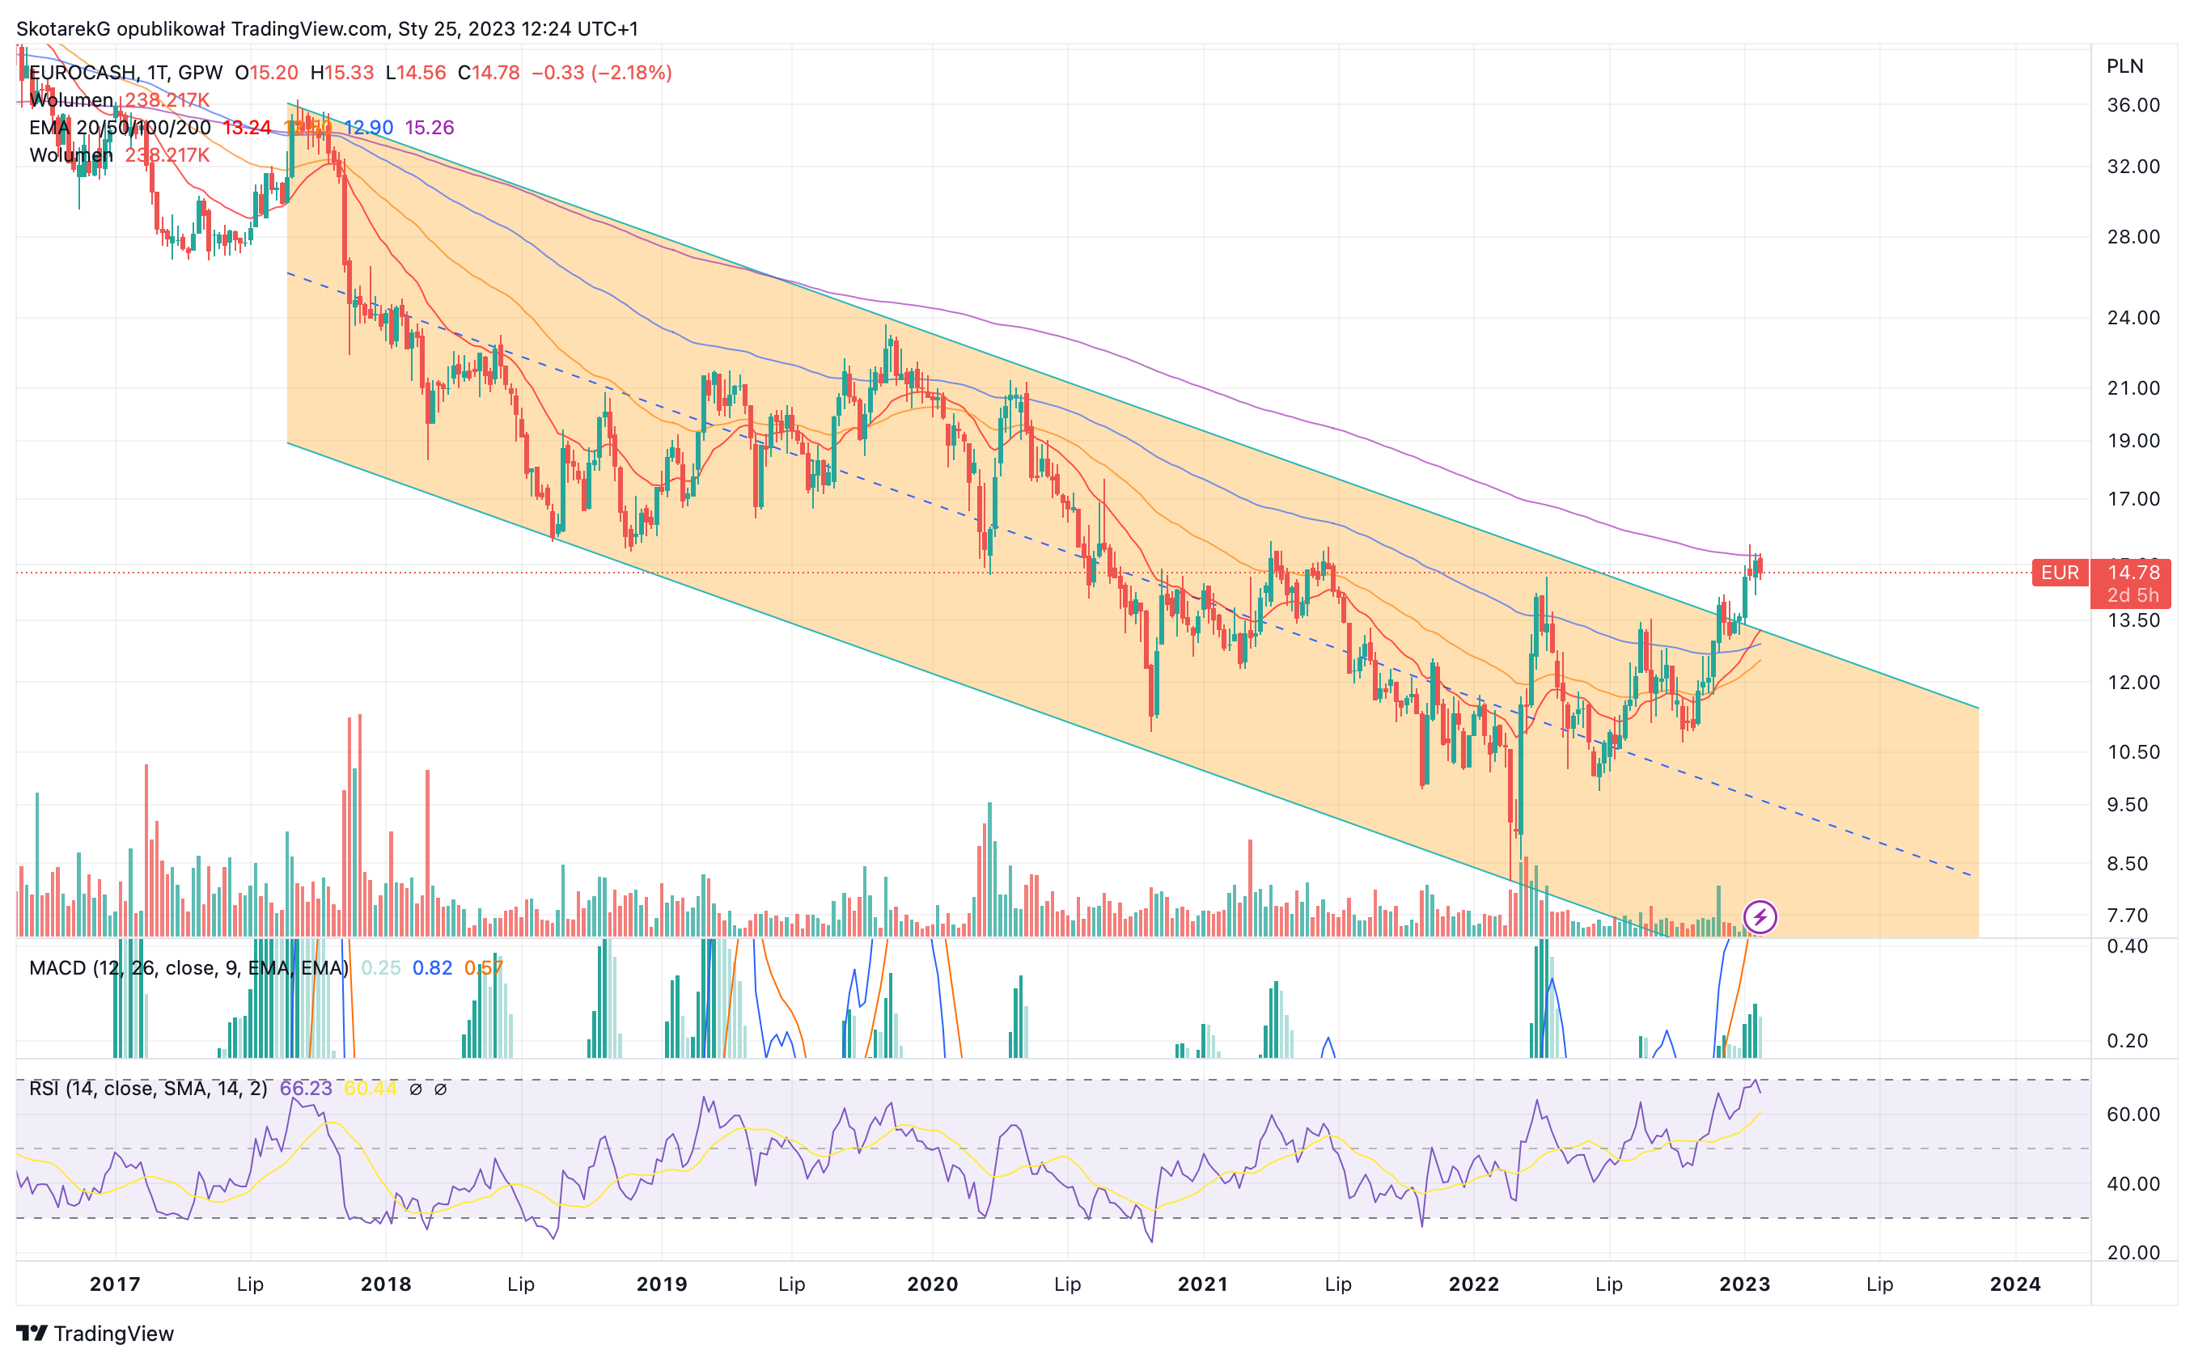Viewport: 2194px width, 1362px height.
Task: Click the MACD (12, 26, close, 9, EMA, EMA) legend
Action: click(x=188, y=968)
